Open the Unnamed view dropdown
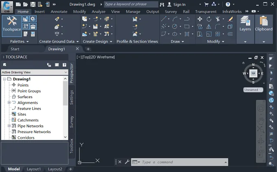This screenshot has height=172, width=277. (253, 90)
